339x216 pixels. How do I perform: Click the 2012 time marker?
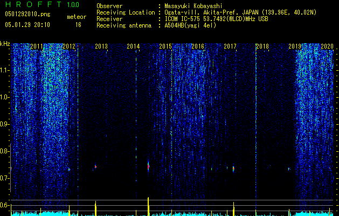click(69, 46)
